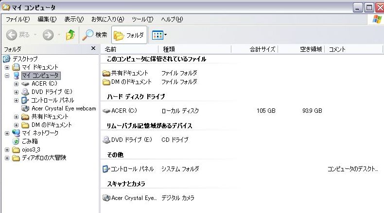Click the Forward green arrow icon
Screen dimensions: 384x213
tap(48, 35)
